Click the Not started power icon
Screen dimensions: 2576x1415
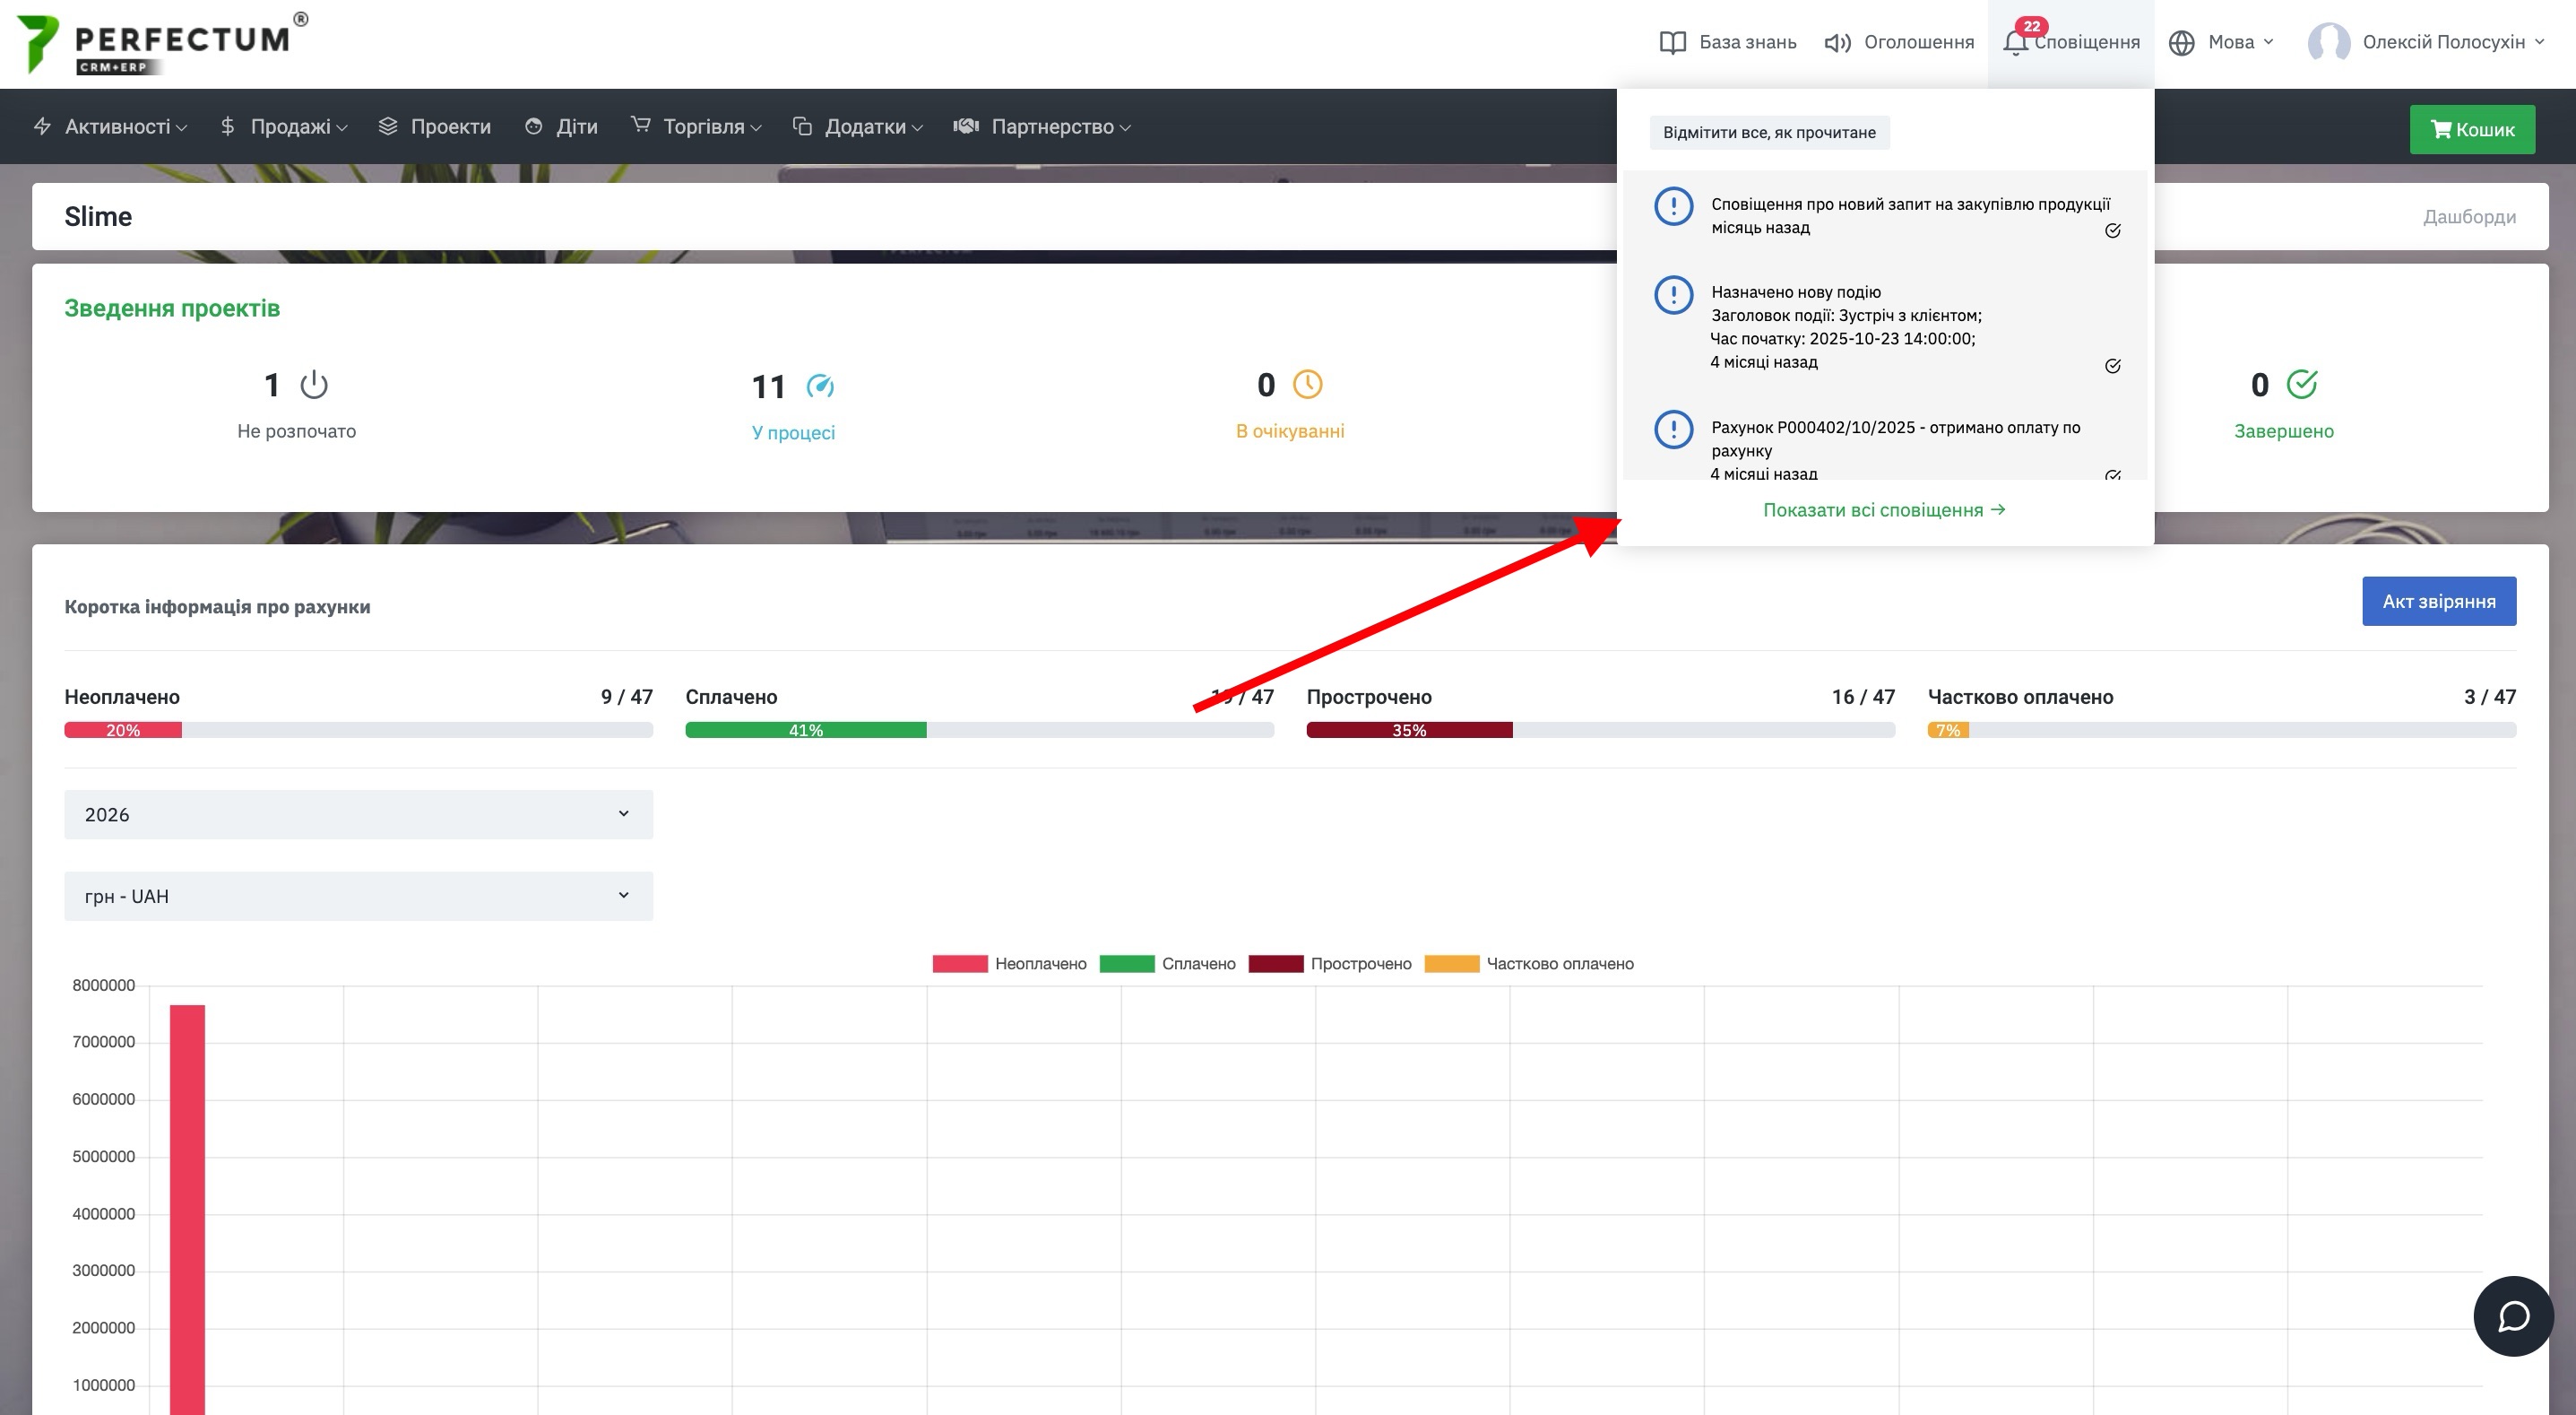point(314,385)
